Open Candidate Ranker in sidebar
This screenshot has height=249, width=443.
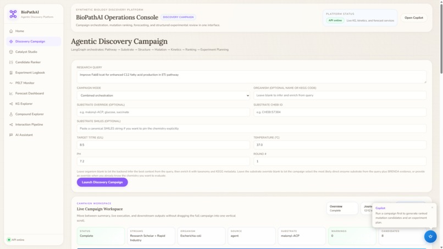34,62
